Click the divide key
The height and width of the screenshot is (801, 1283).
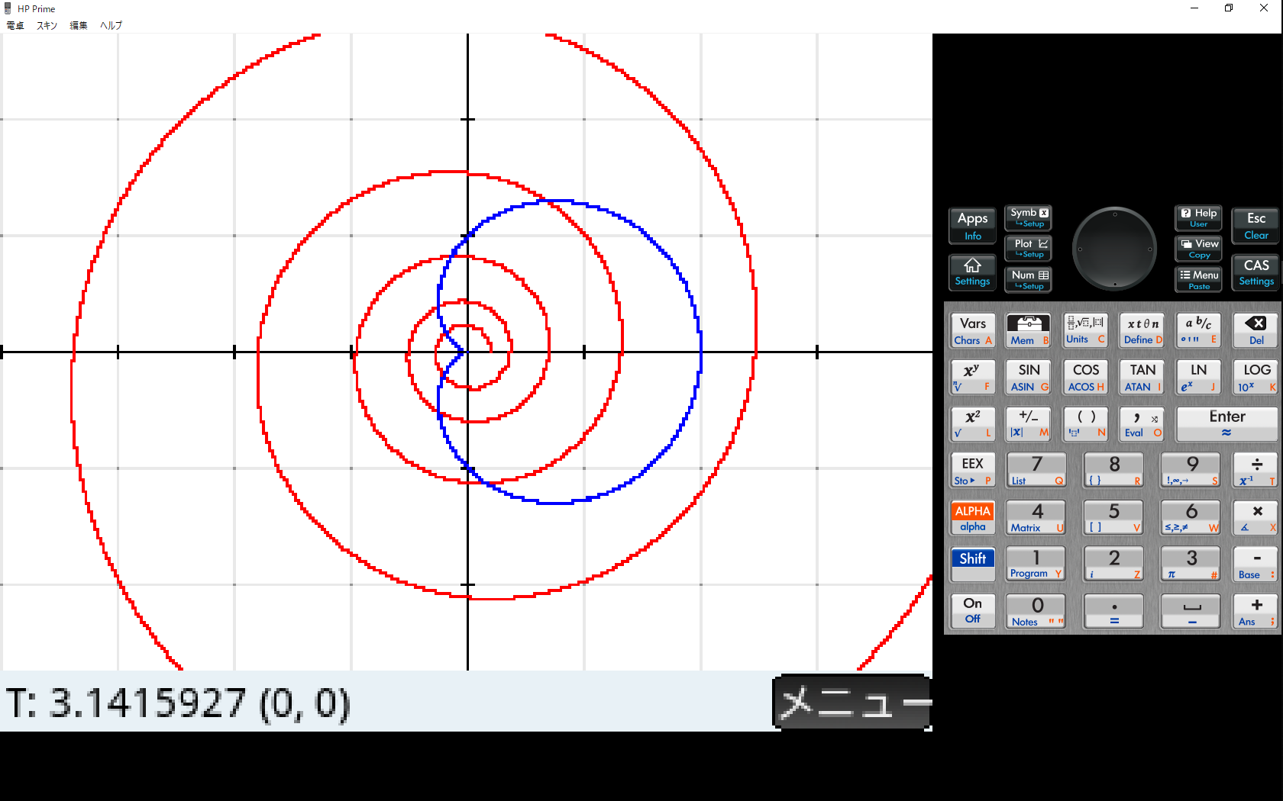[1256, 471]
